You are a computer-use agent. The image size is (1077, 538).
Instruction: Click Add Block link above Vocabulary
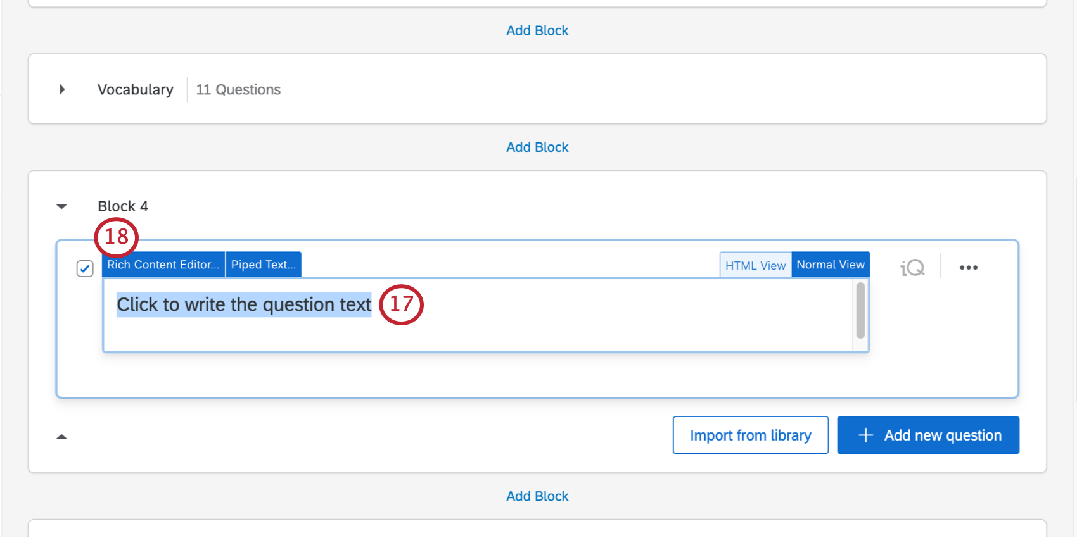click(537, 30)
